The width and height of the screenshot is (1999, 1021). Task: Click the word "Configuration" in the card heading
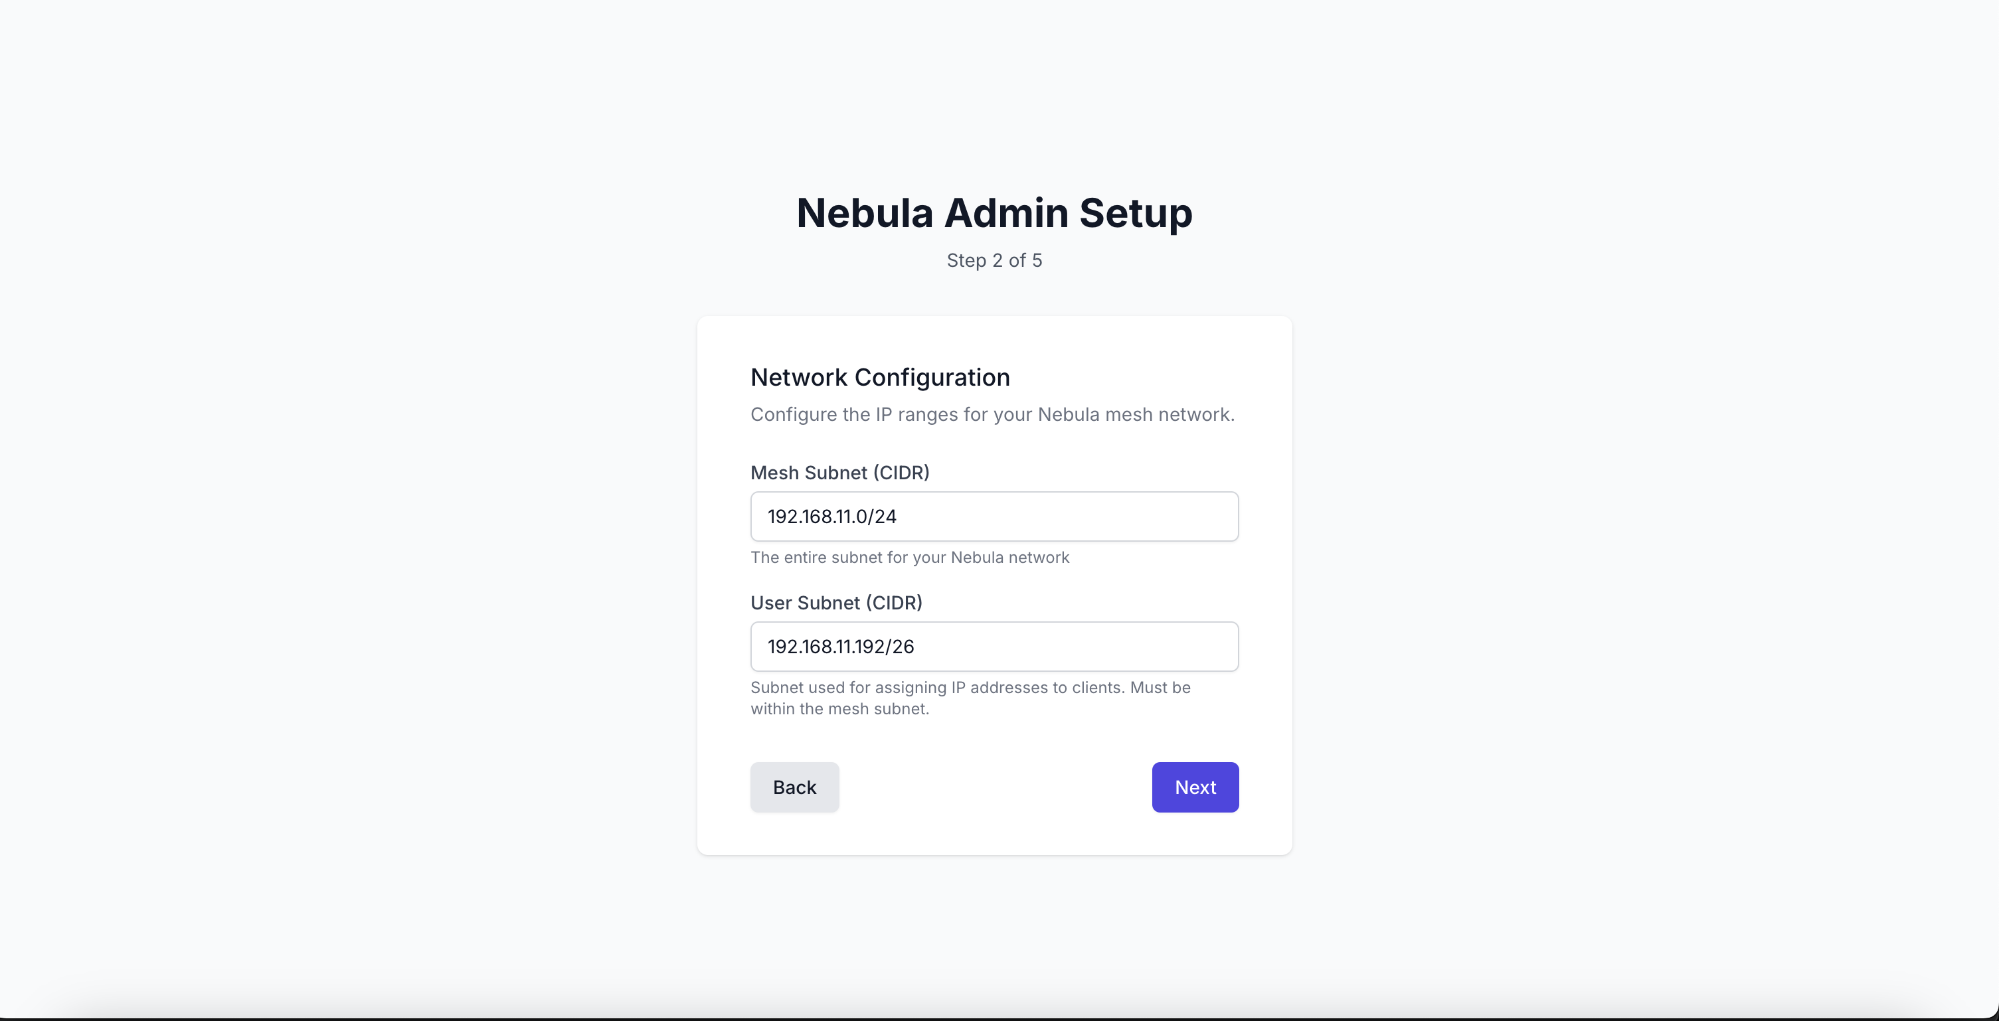(x=932, y=377)
